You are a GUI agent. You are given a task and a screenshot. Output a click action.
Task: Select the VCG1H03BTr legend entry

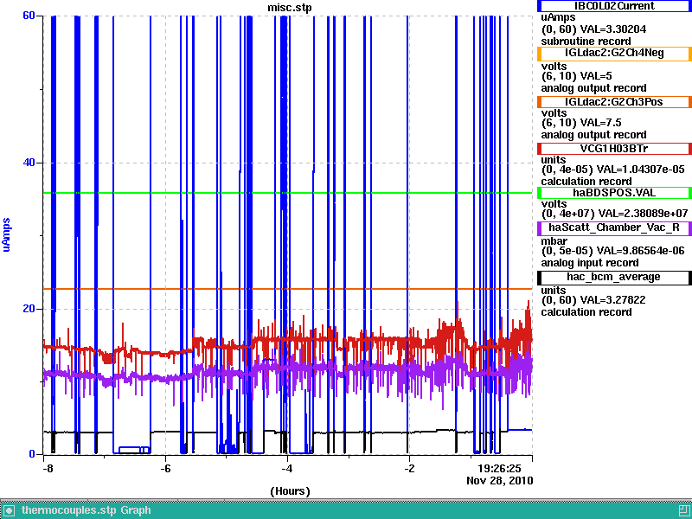pyautogui.click(x=614, y=149)
